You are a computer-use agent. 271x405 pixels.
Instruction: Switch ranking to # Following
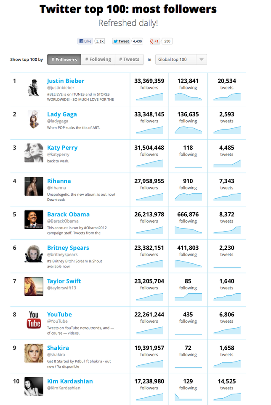pos(98,59)
